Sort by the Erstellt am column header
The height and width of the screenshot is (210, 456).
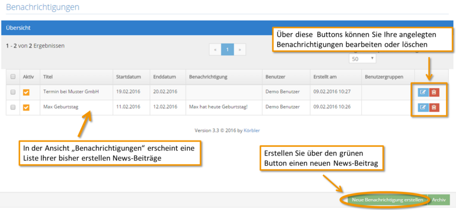tap(325, 77)
